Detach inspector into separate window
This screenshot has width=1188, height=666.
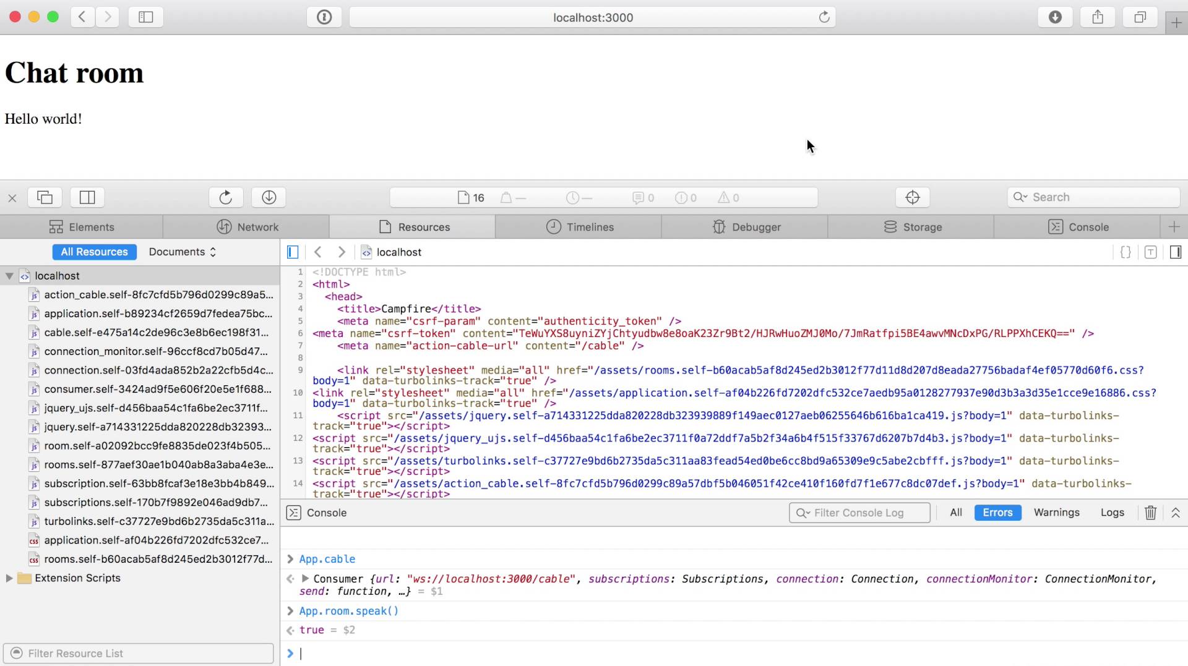(45, 197)
